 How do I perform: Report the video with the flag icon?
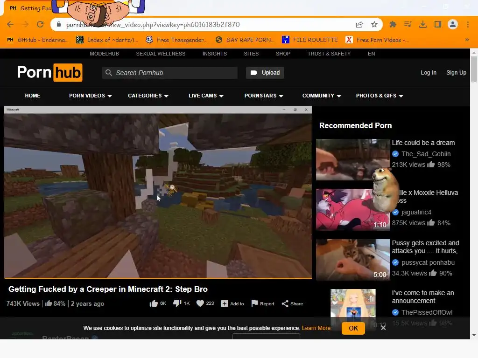[x=254, y=303]
